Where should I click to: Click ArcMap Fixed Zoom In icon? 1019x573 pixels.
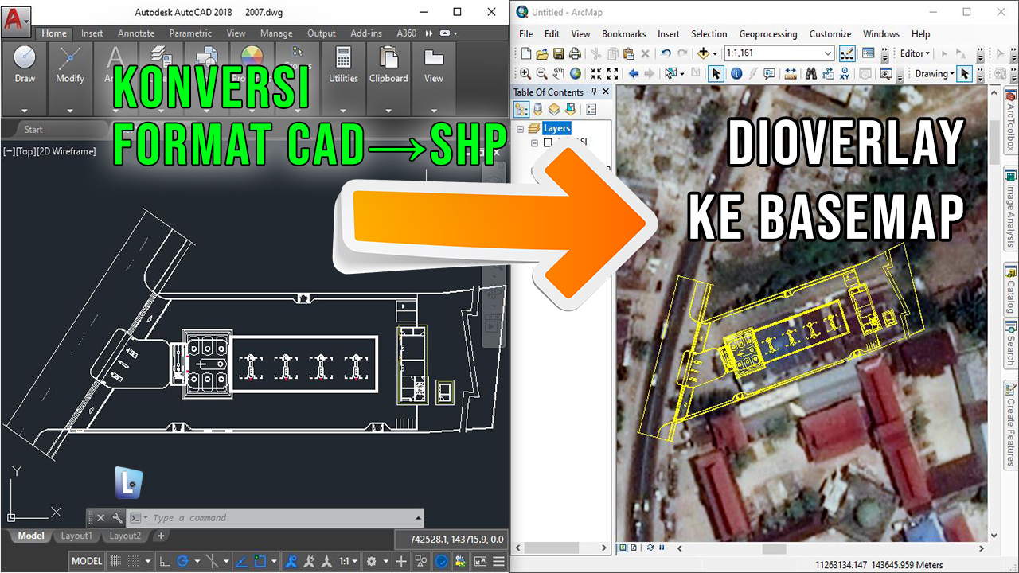(595, 74)
